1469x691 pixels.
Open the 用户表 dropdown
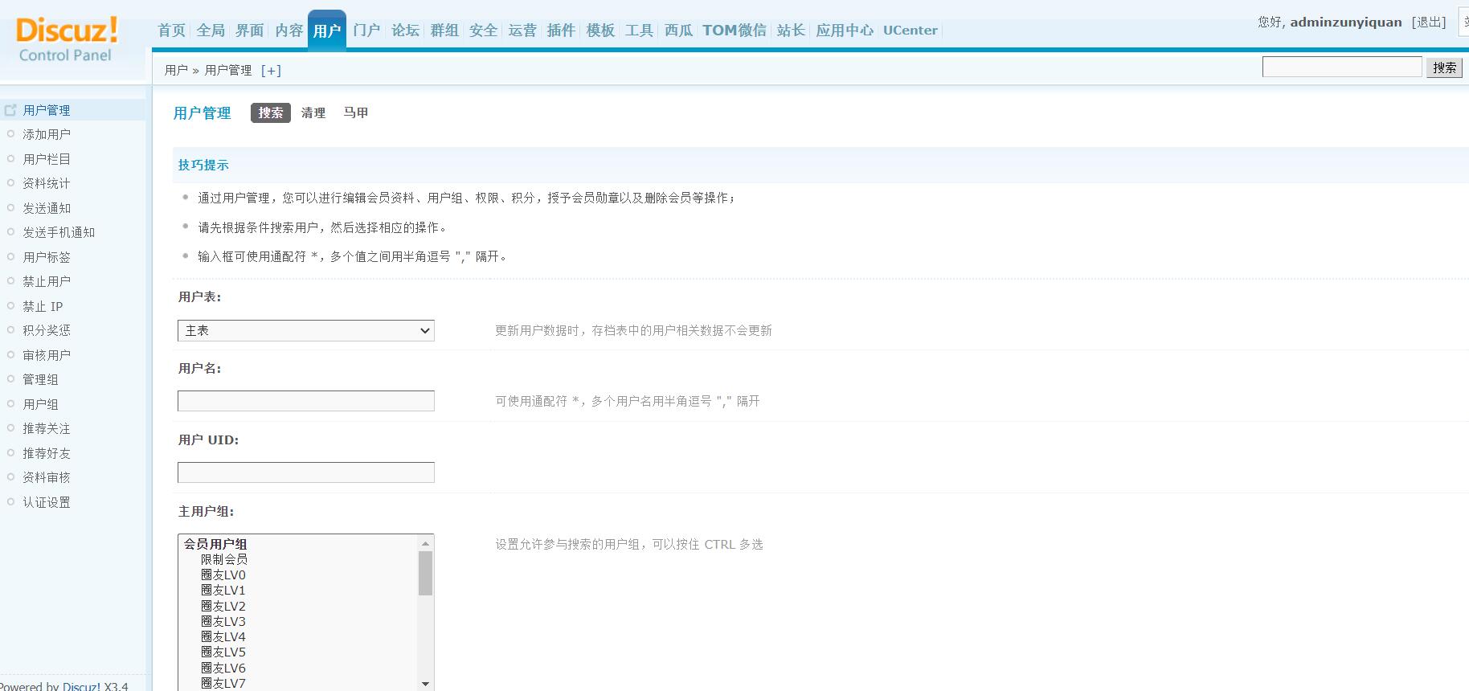click(305, 330)
